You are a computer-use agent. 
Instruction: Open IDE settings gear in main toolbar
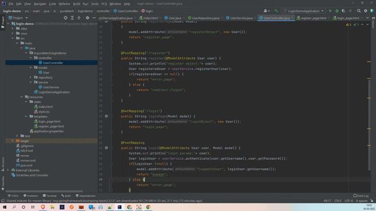tap(365, 11)
